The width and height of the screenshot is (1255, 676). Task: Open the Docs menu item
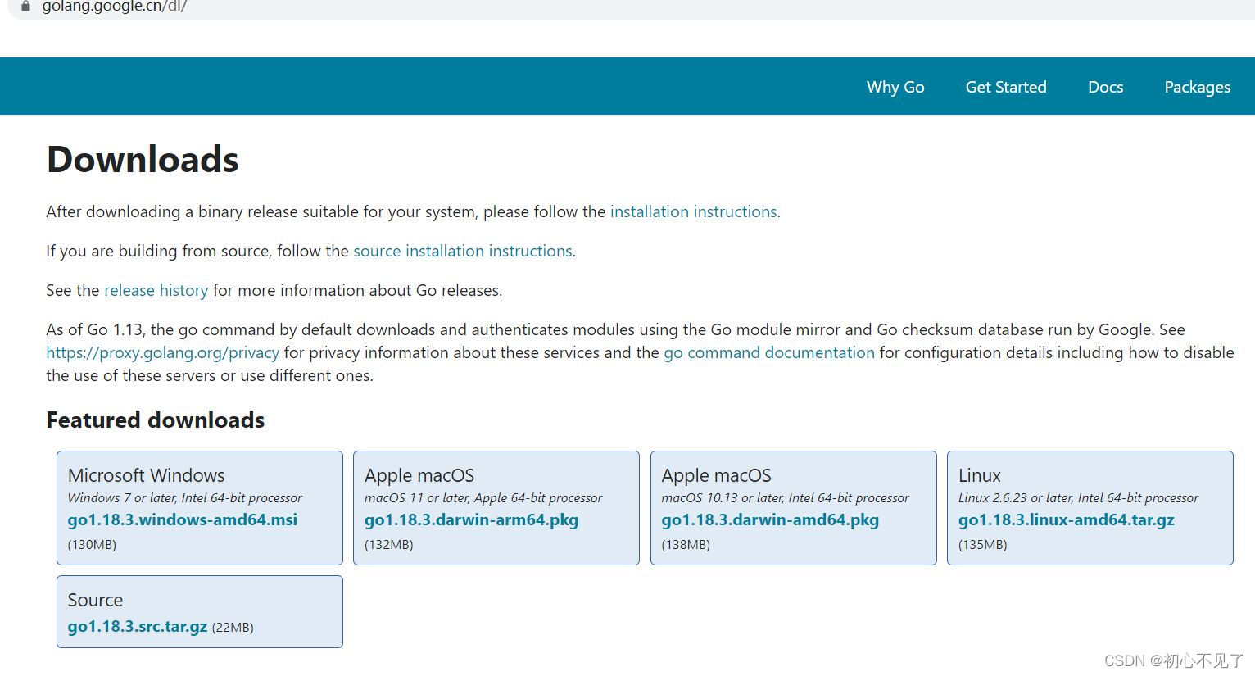click(x=1105, y=87)
